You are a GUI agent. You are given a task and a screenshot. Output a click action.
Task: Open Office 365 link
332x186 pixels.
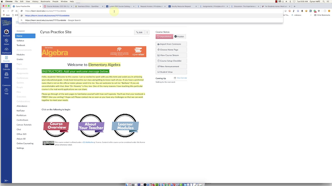click(21, 134)
